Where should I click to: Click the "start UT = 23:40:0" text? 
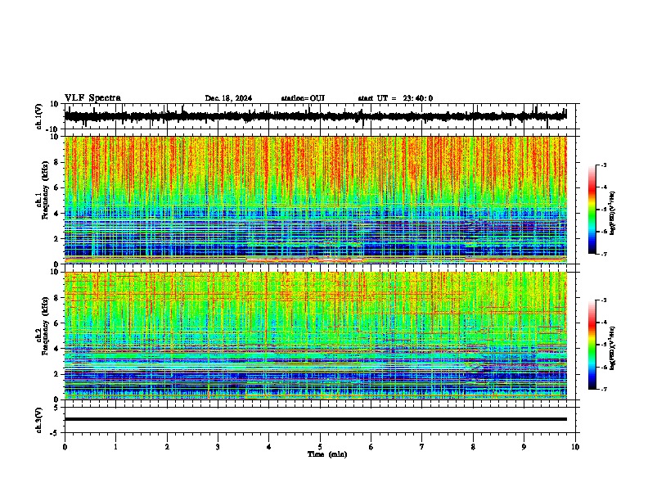[395, 98]
